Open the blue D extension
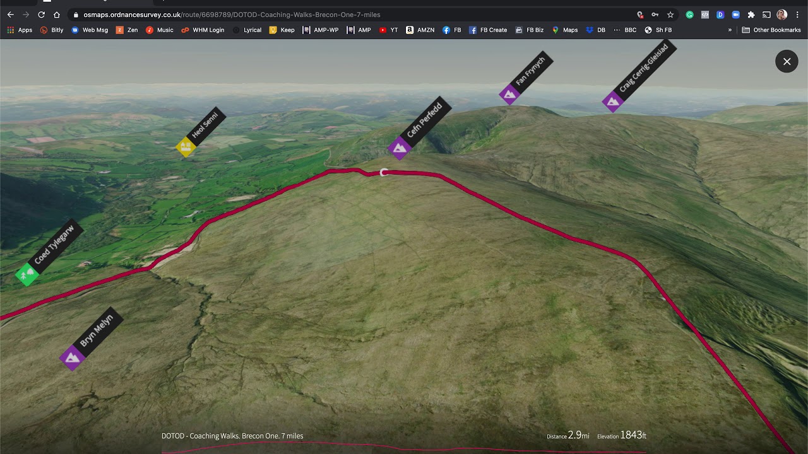Viewport: 808px width, 454px height. [720, 15]
